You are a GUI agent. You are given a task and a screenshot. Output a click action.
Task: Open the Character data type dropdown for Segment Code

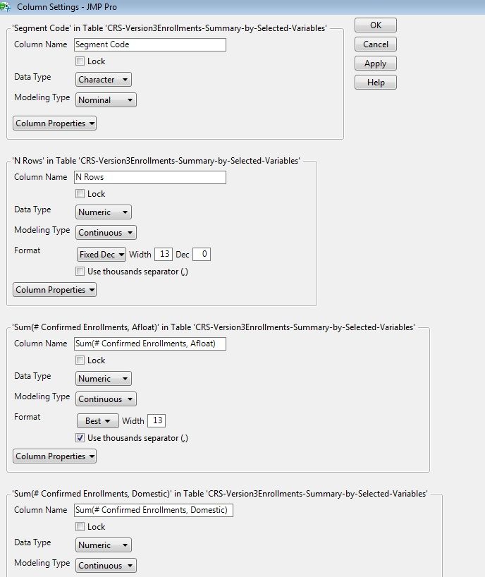click(x=103, y=79)
